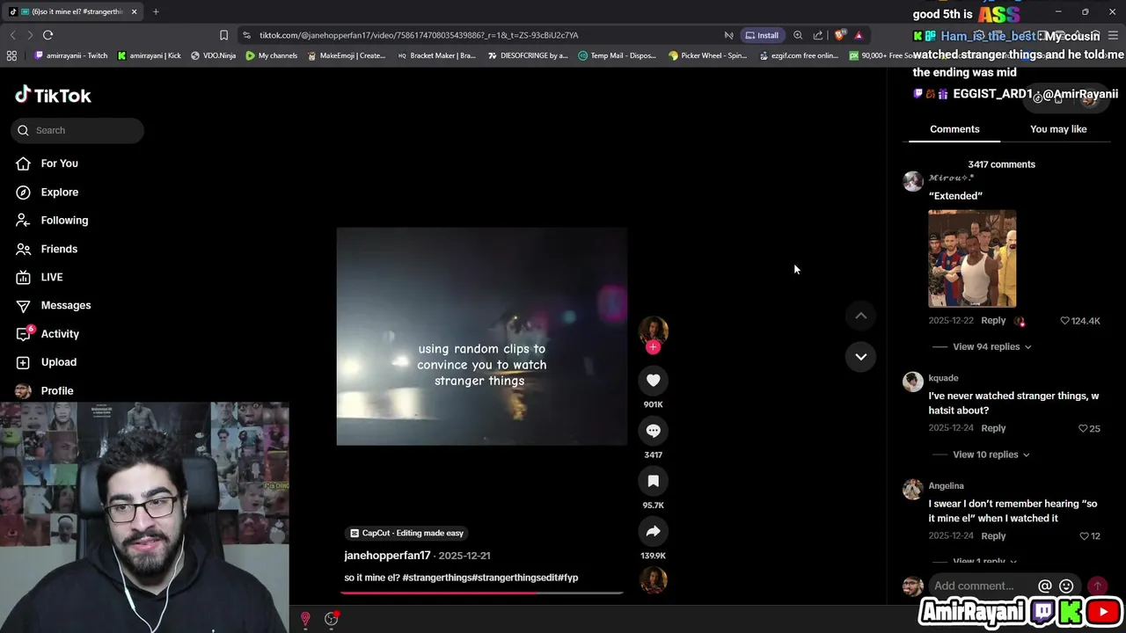The width and height of the screenshot is (1126, 633).
Task: Open Mirou's commenter avatar
Action: (913, 181)
